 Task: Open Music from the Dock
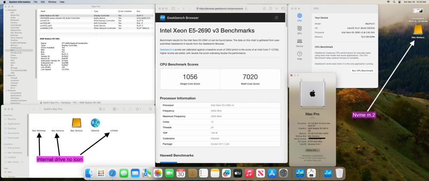tap(249, 173)
